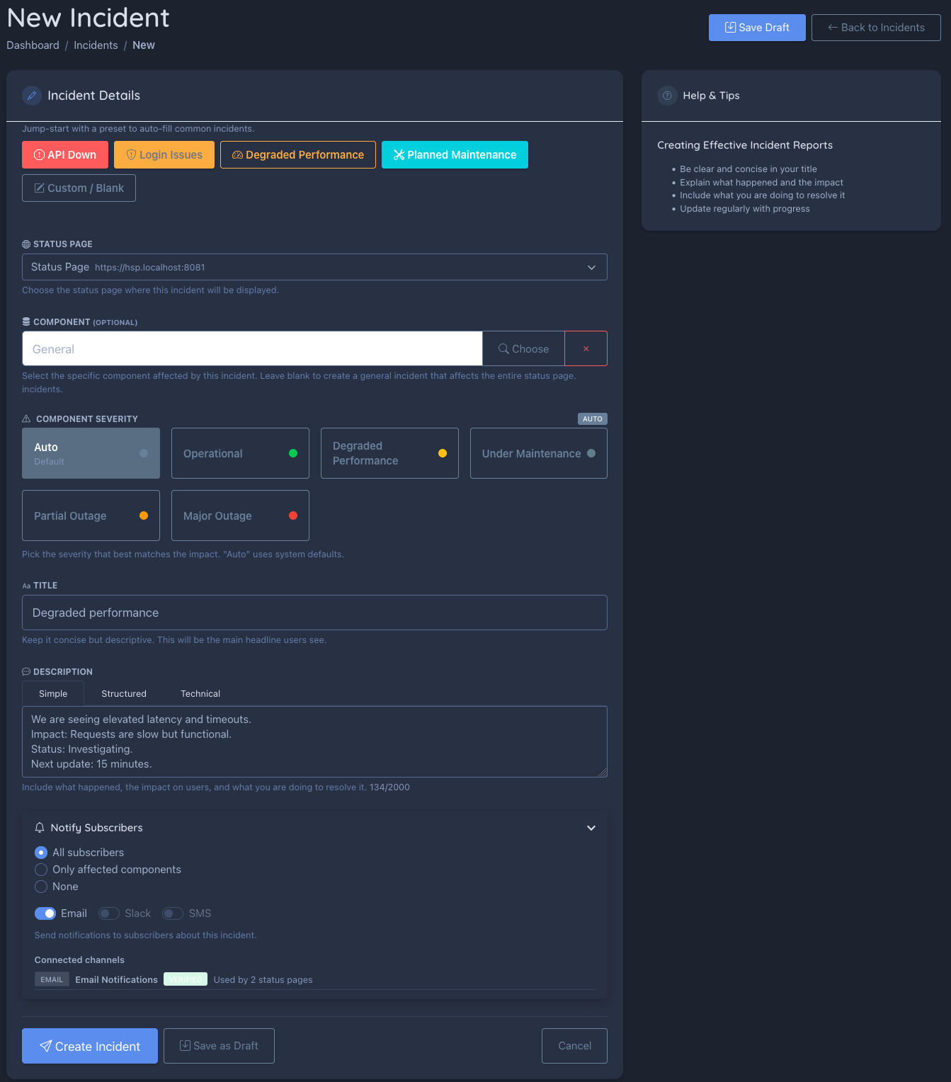
Task: Click the globe icon beside Status Page label
Action: pos(26,244)
